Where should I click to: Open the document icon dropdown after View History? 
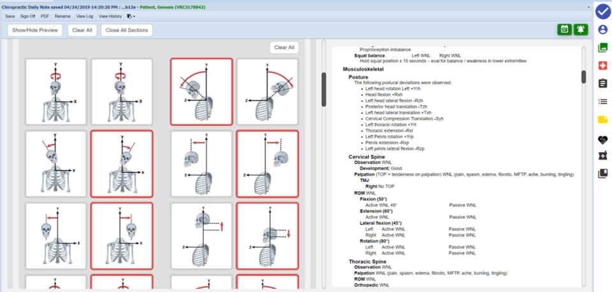point(131,17)
